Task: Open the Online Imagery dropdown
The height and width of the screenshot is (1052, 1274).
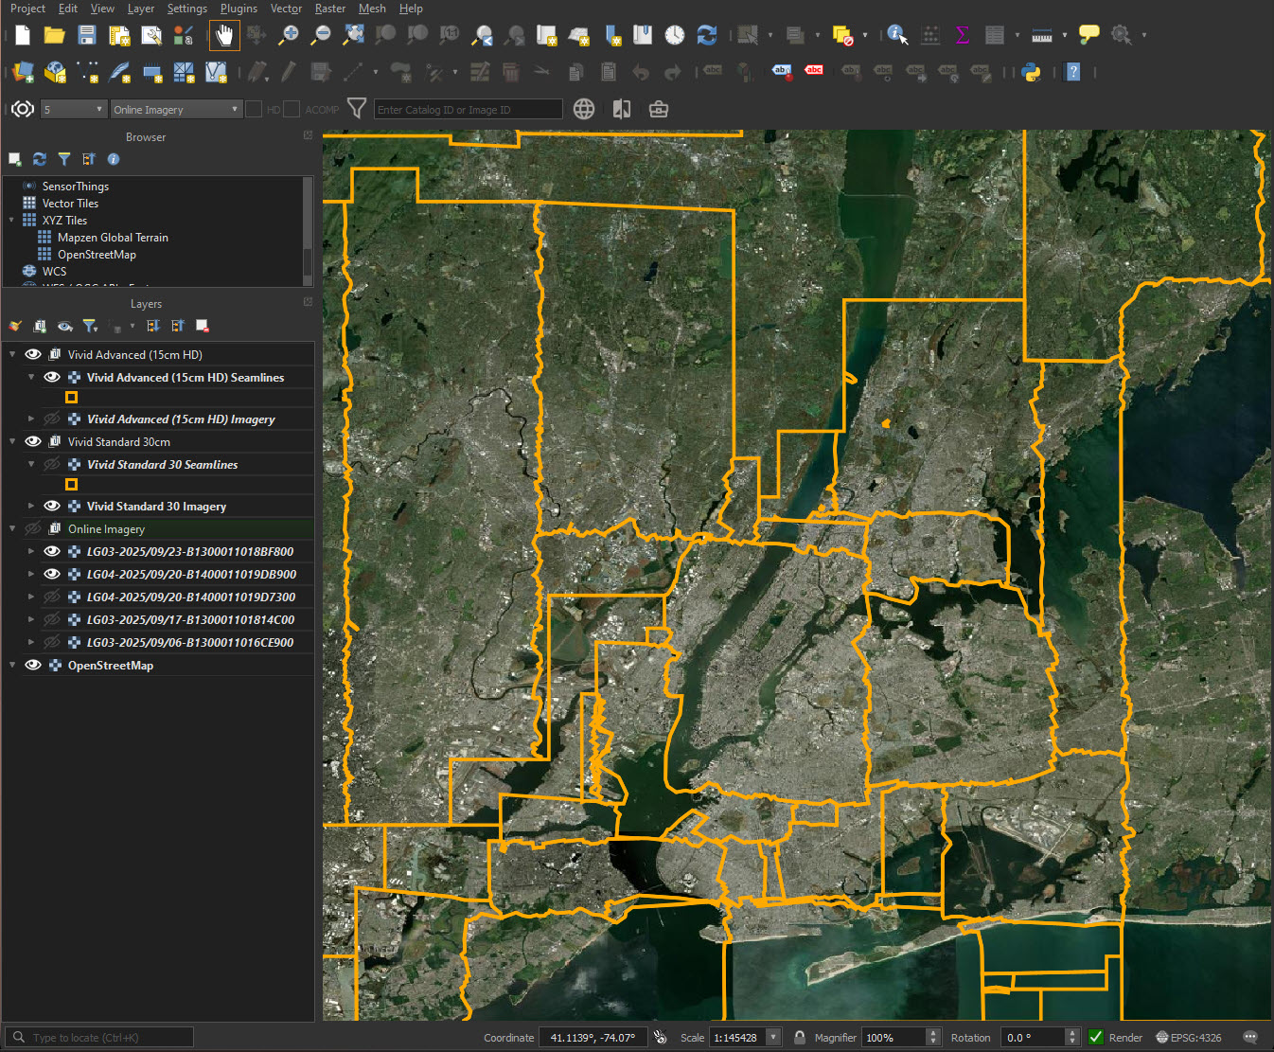Action: tap(176, 109)
